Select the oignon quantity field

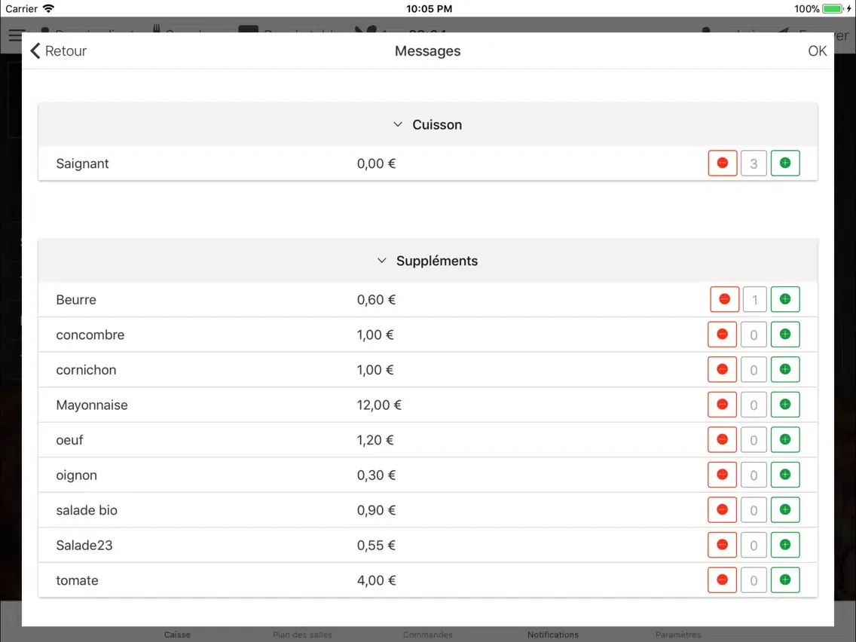[754, 475]
